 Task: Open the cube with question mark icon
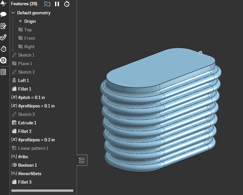(x=3, y=37)
